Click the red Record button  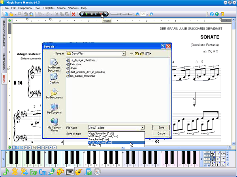click(x=101, y=14)
